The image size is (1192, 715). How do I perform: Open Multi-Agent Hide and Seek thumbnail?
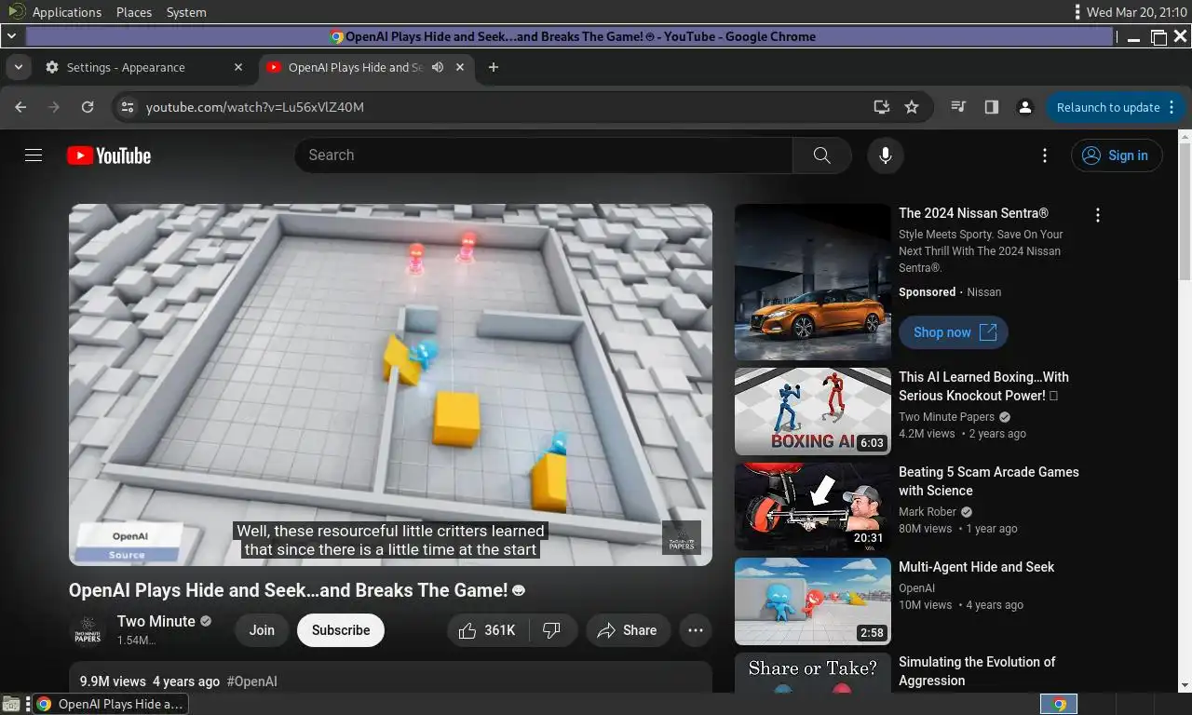click(x=813, y=601)
